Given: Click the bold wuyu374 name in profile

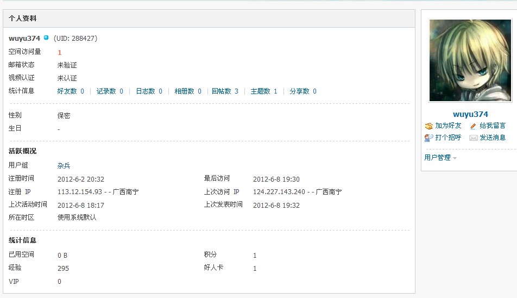Looking at the screenshot, I should 24,38.
